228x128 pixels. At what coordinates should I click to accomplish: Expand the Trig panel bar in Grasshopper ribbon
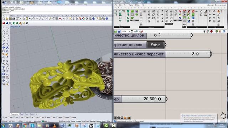197,27
